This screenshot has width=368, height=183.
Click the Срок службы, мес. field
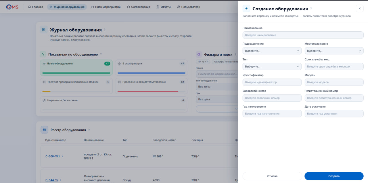(334, 66)
